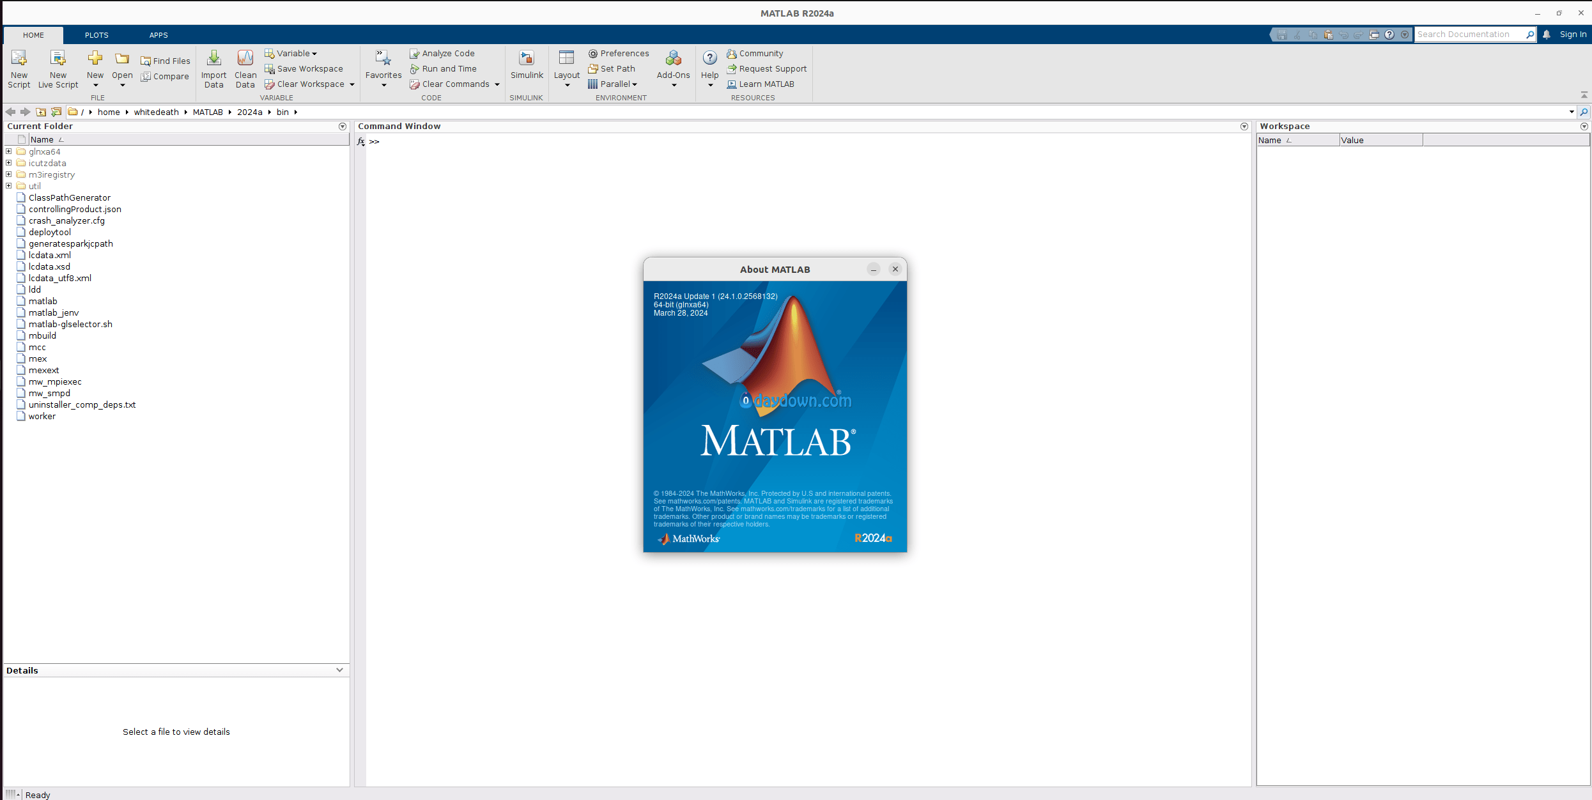Go forward with the right arrow in address bar
1592x800 pixels.
[26, 112]
